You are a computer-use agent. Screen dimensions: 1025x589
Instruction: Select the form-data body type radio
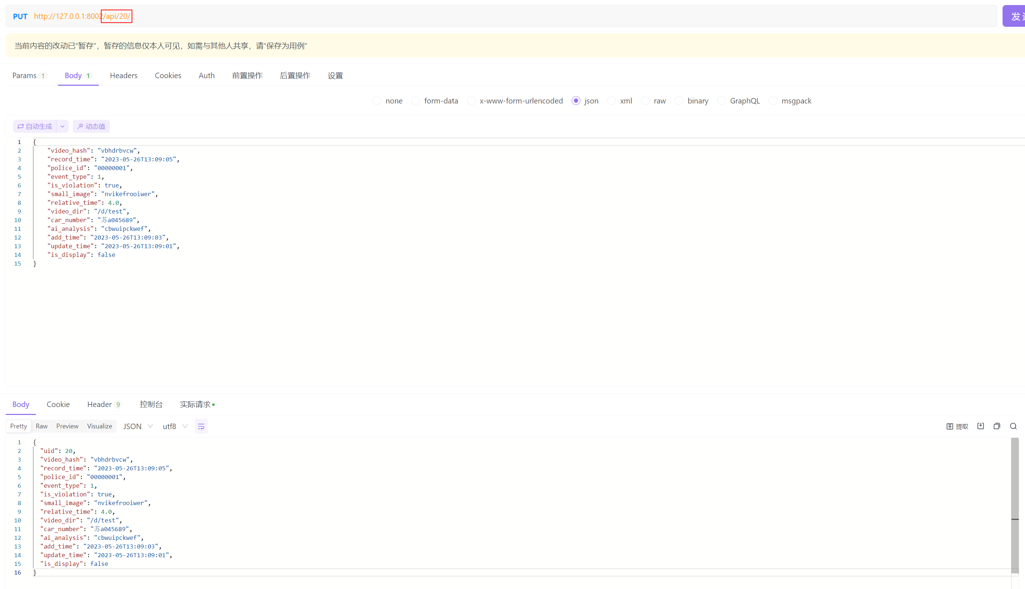[x=416, y=101]
